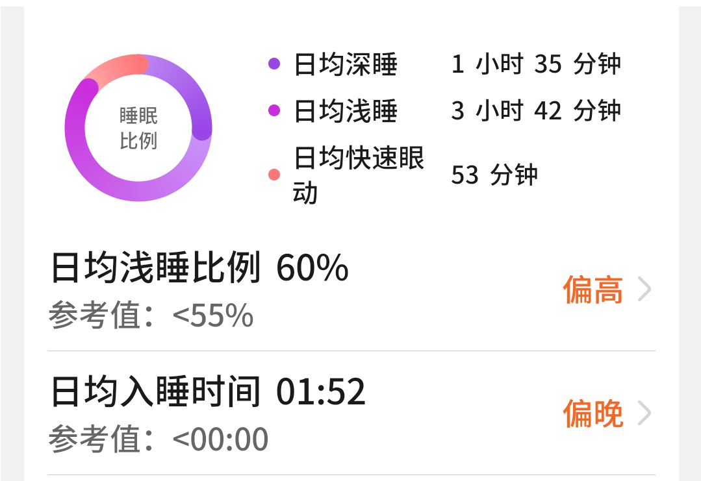
Task: Tap the 睡眠比例 label inside the ring
Action: [x=138, y=129]
